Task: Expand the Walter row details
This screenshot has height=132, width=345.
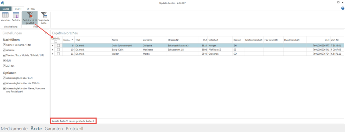Action: [x=52, y=54]
